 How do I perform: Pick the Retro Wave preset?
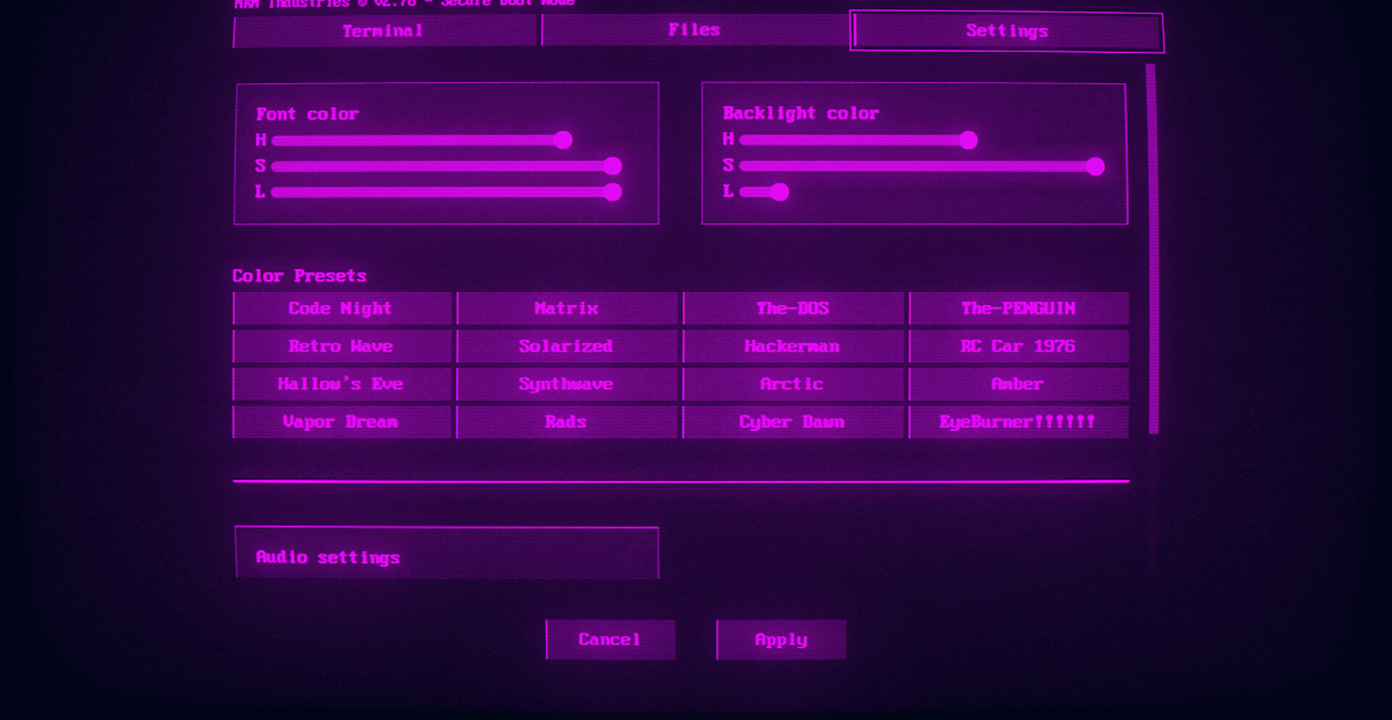tap(341, 346)
